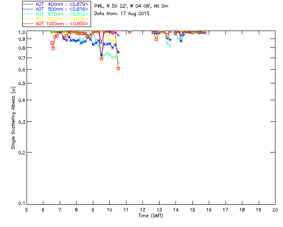Click the x-axis tick label "10"
Viewport: 283px width, 227px height.
pos(109,210)
